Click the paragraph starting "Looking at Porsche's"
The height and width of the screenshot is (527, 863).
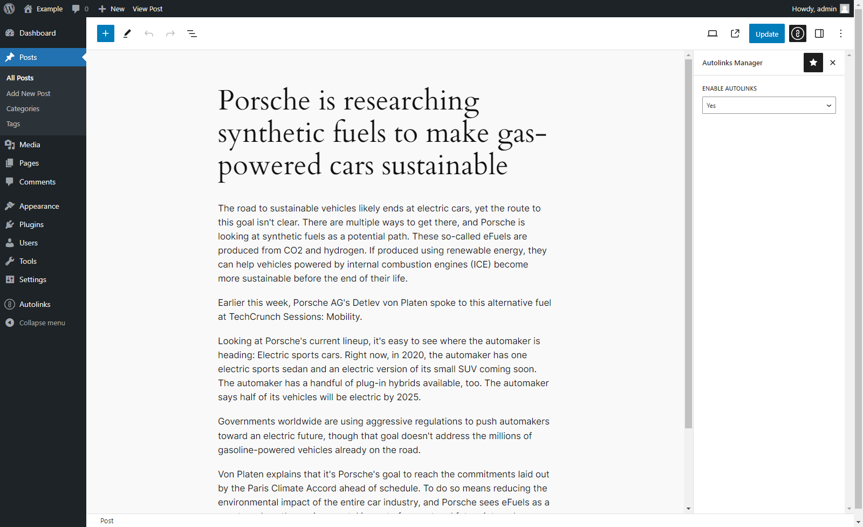[385, 369]
